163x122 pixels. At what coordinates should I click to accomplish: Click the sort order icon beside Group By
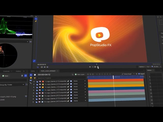pos(26,85)
